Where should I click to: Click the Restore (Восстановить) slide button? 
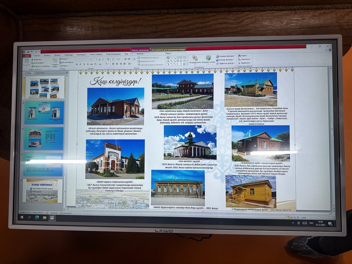tap(67, 62)
